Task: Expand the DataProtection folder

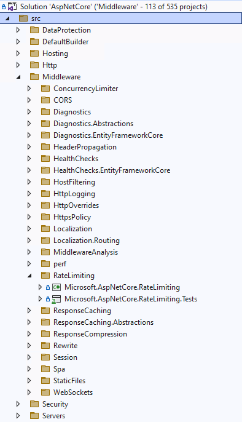Action: click(x=18, y=30)
